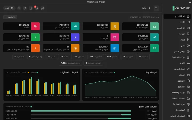Image resolution: width=192 pixels, height=120 pixels.
Task: Click the العملاء 24 count chip
Action: pos(143,57)
